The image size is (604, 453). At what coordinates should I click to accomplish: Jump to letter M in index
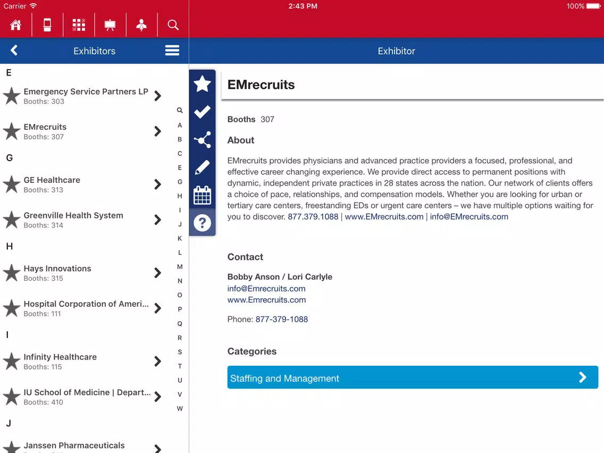180,266
